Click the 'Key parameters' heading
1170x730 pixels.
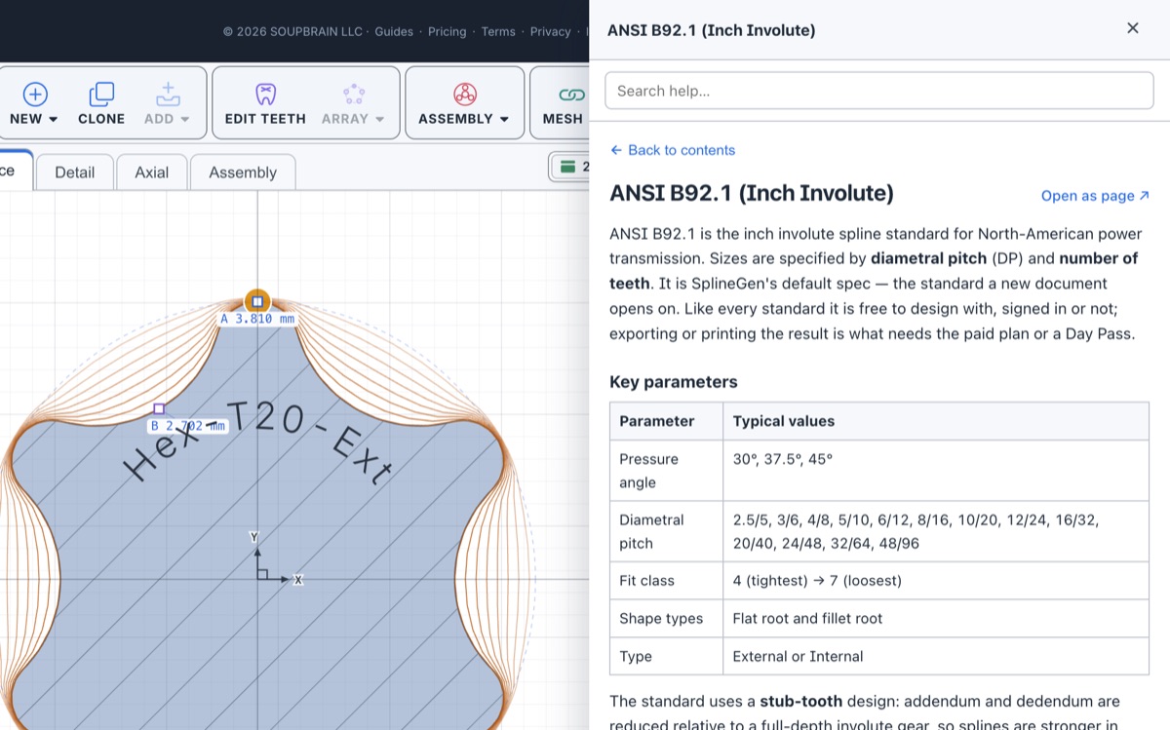click(674, 382)
